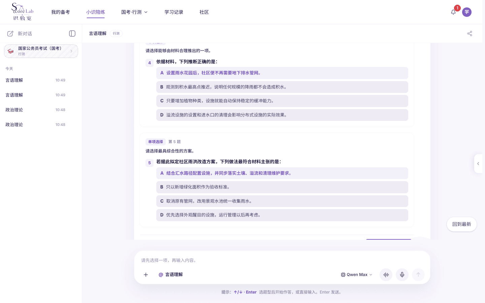The width and height of the screenshot is (485, 303).
Task: Start a new chat with edit icon
Action: [x=10, y=34]
